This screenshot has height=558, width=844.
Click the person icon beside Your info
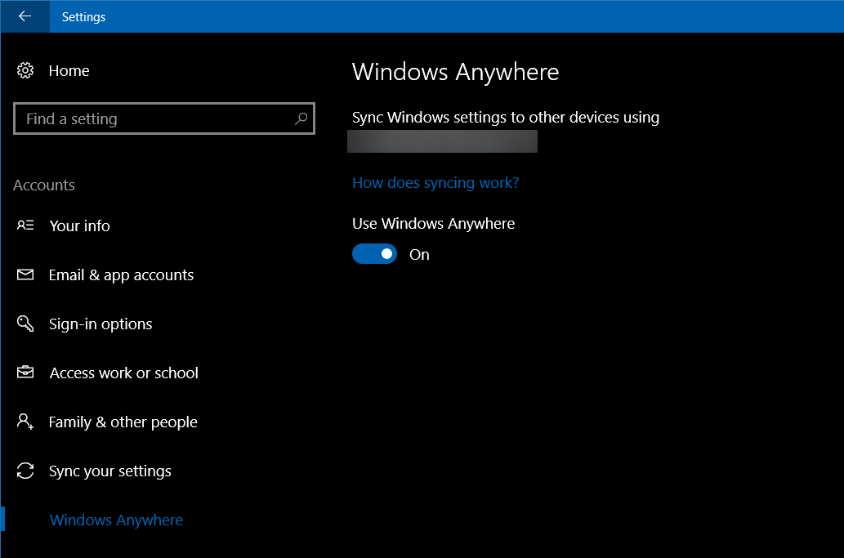25,225
